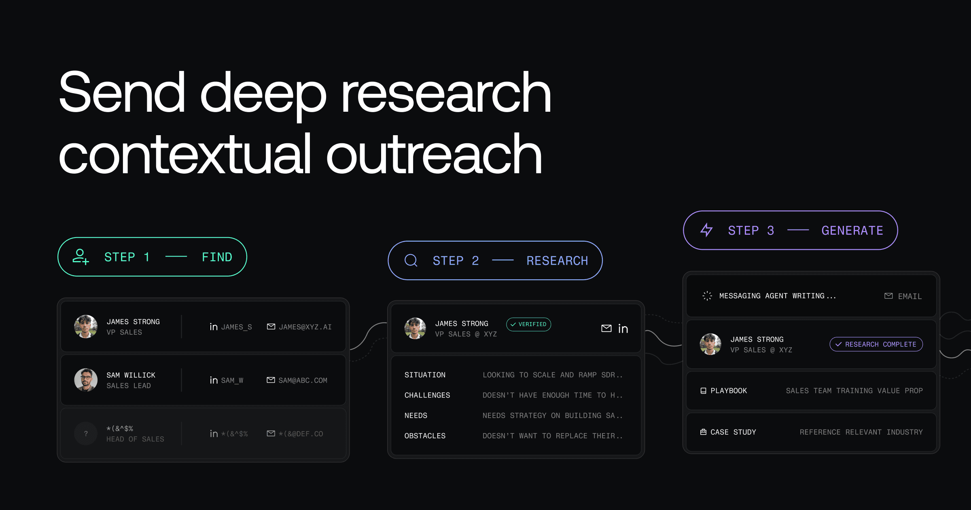Click the LinkedIn icon next to JAMES_S

(214, 327)
